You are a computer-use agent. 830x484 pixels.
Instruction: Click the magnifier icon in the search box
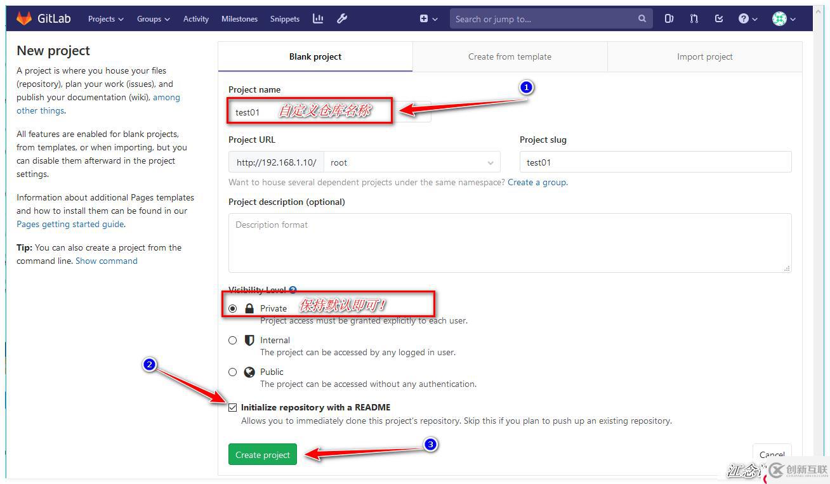pos(642,19)
